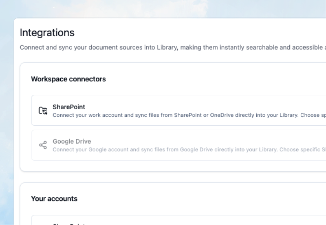326x225 pixels.
Task: Click the SharePoint folder sync icon
Action: pos(43,110)
